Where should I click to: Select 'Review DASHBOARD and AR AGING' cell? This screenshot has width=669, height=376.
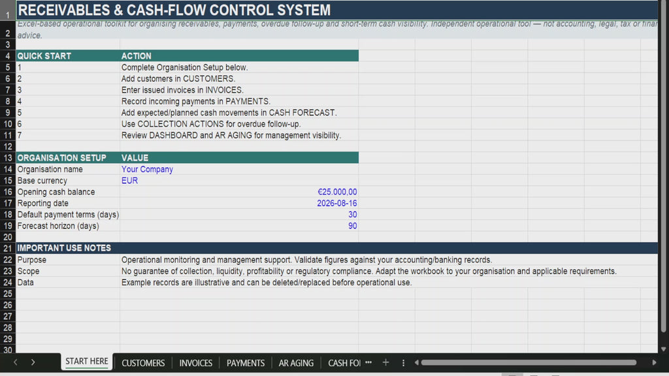coord(239,135)
